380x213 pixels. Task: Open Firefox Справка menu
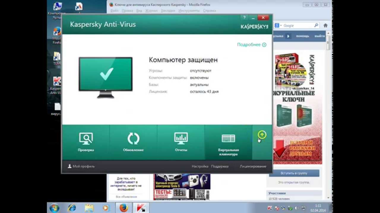tap(209, 11)
